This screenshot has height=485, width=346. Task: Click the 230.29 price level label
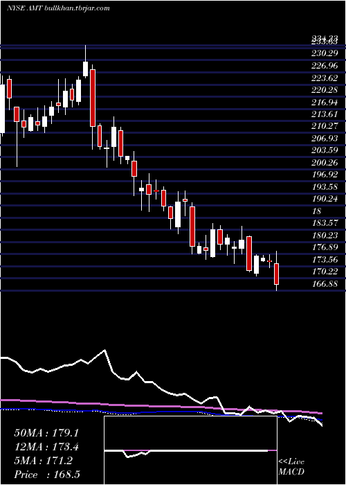pos(325,54)
